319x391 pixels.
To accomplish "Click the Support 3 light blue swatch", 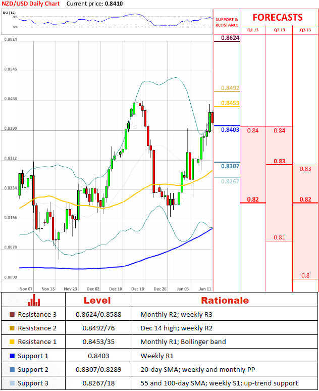I will [x=12, y=383].
